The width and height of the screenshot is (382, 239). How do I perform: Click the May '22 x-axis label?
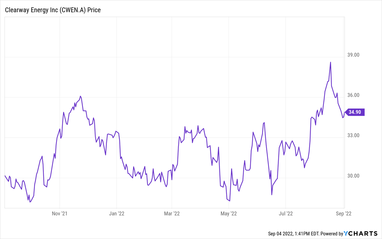tap(229, 213)
